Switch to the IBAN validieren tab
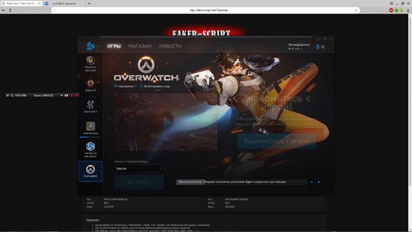The height and width of the screenshot is (232, 412). [64, 4]
